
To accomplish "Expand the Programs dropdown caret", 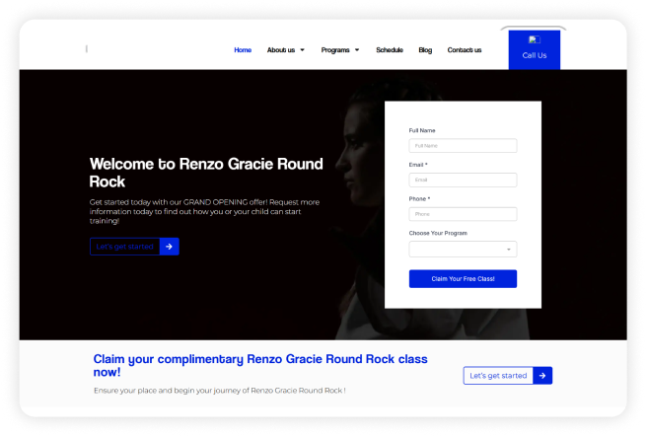I will pyautogui.click(x=357, y=50).
